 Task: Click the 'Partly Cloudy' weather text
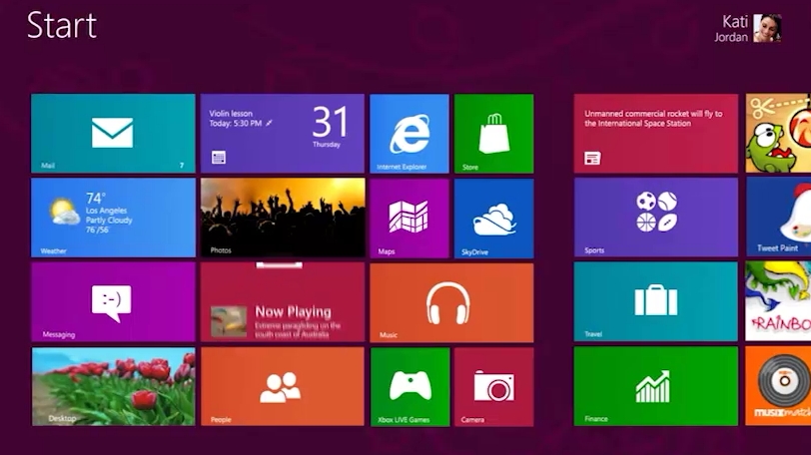[109, 220]
